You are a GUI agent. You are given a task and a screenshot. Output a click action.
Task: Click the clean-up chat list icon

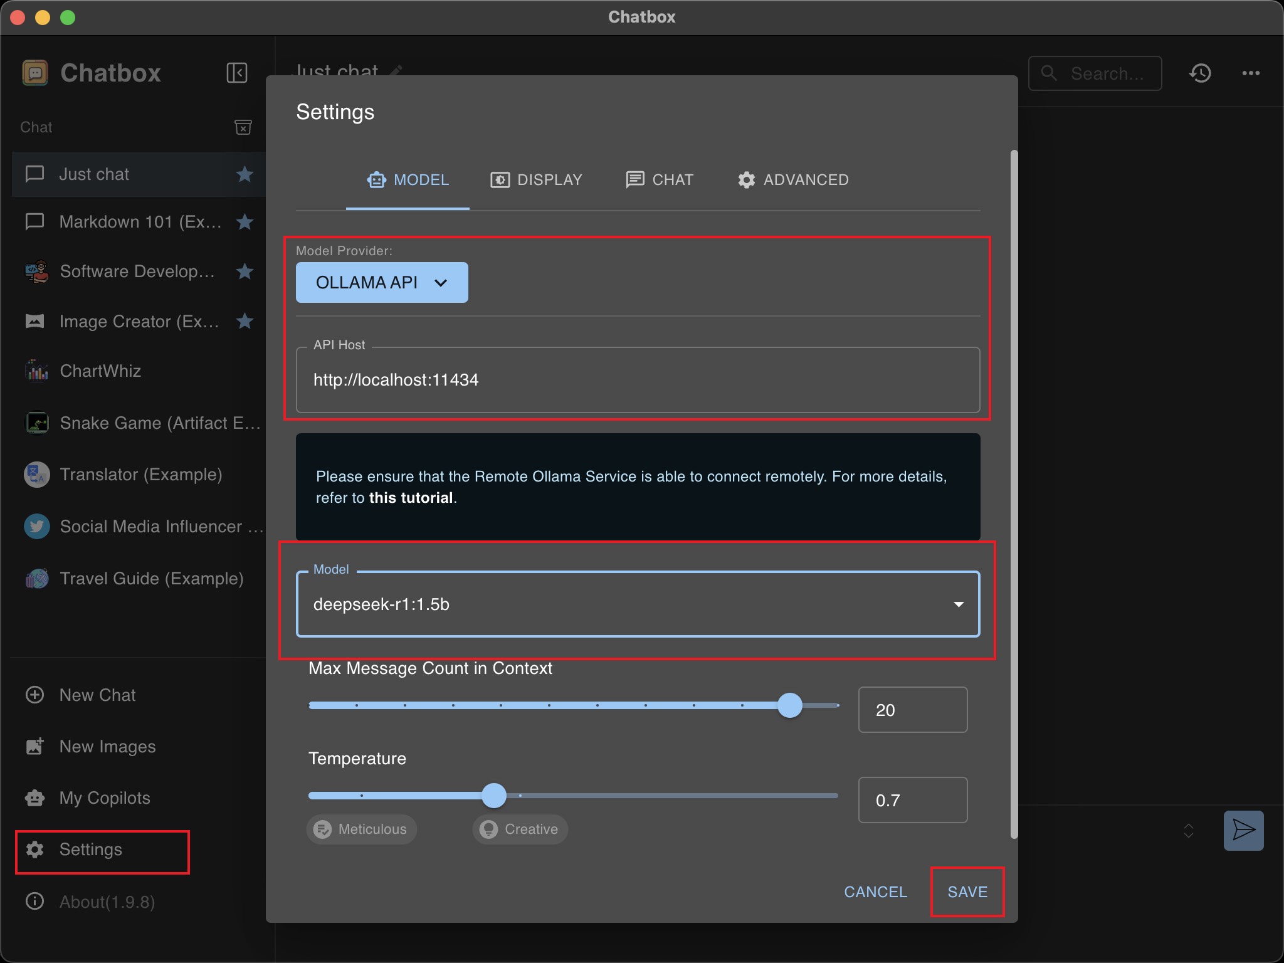(243, 127)
